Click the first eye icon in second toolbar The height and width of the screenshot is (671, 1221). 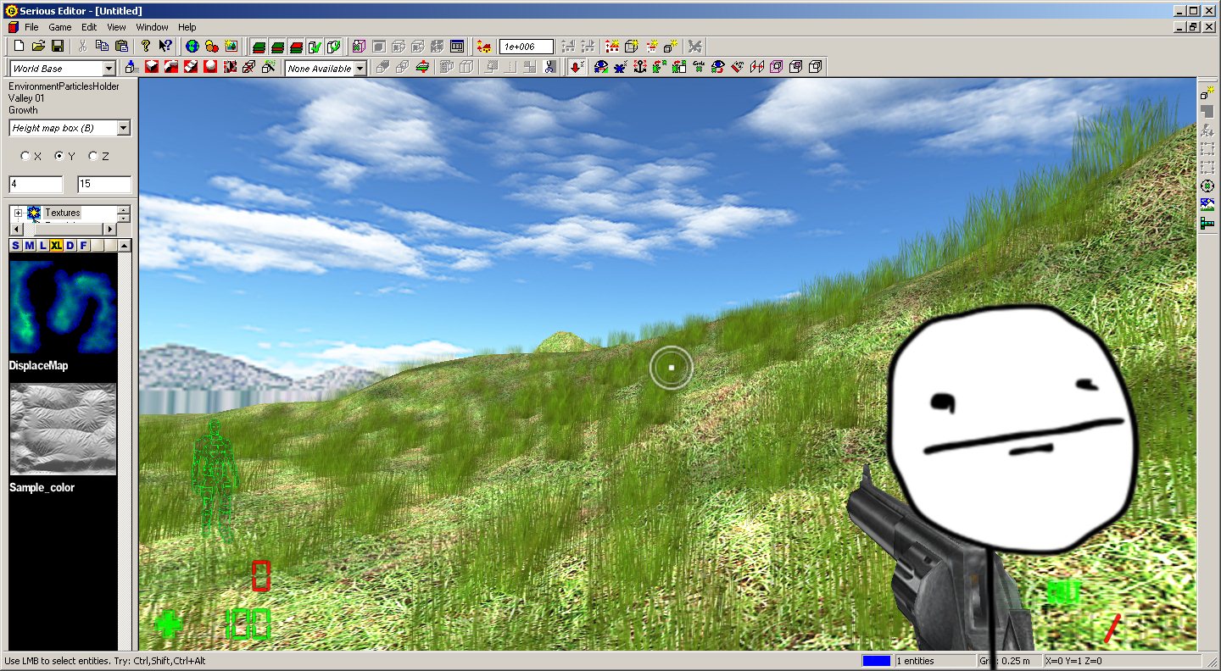point(602,67)
